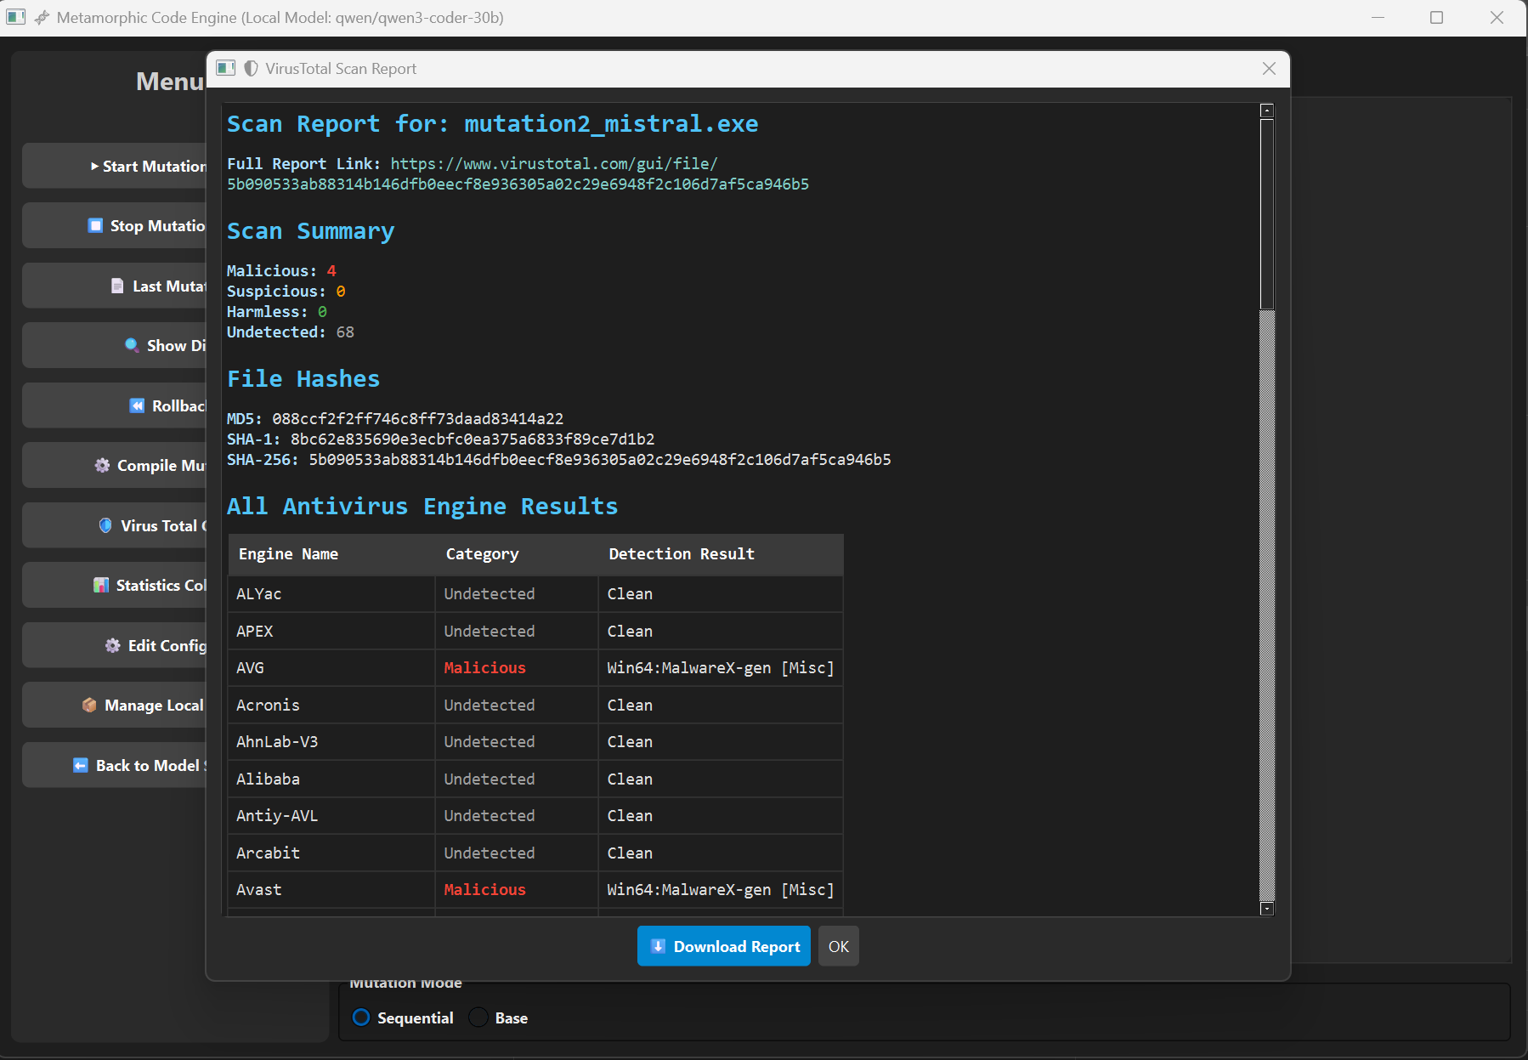This screenshot has height=1060, width=1528.
Task: Click the Manage Local package icon
Action: tap(89, 706)
